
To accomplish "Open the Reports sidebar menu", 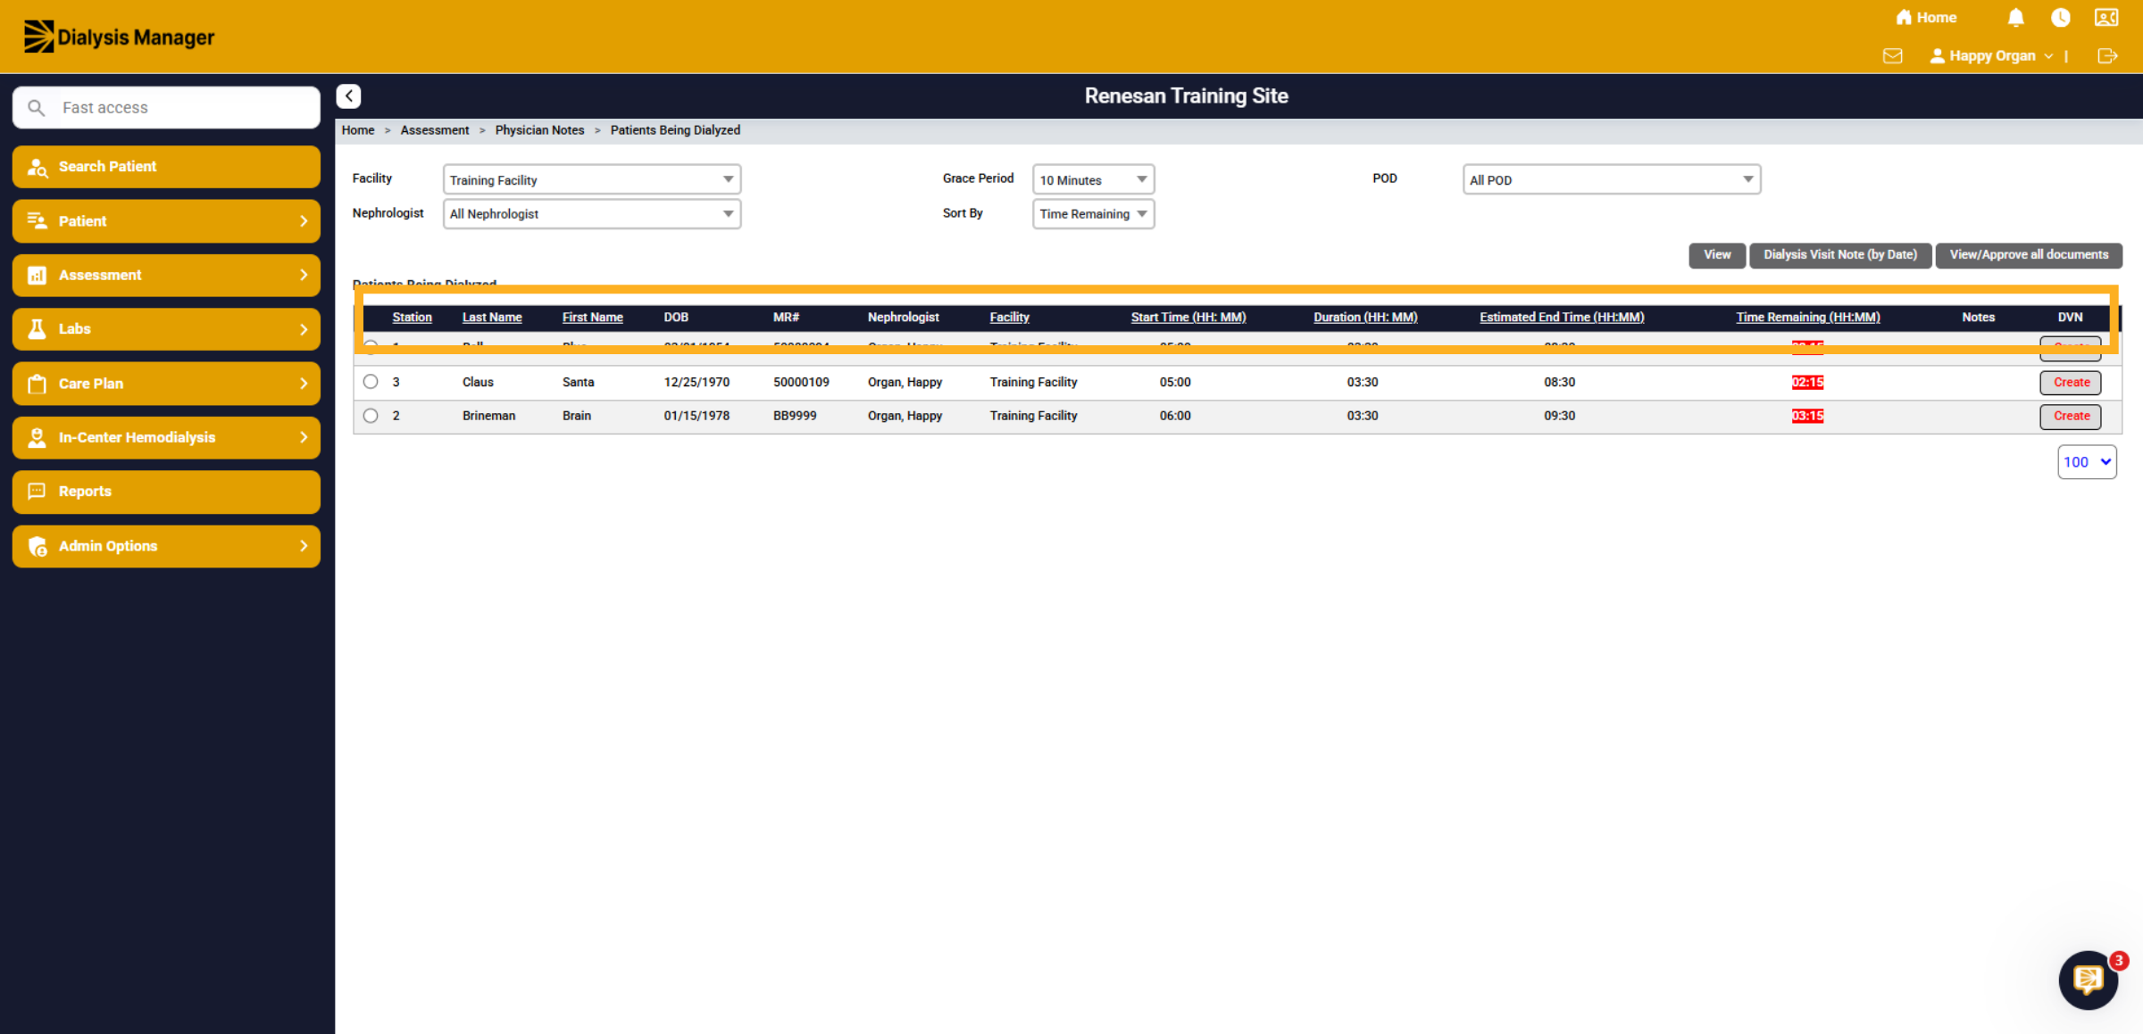I will click(166, 492).
